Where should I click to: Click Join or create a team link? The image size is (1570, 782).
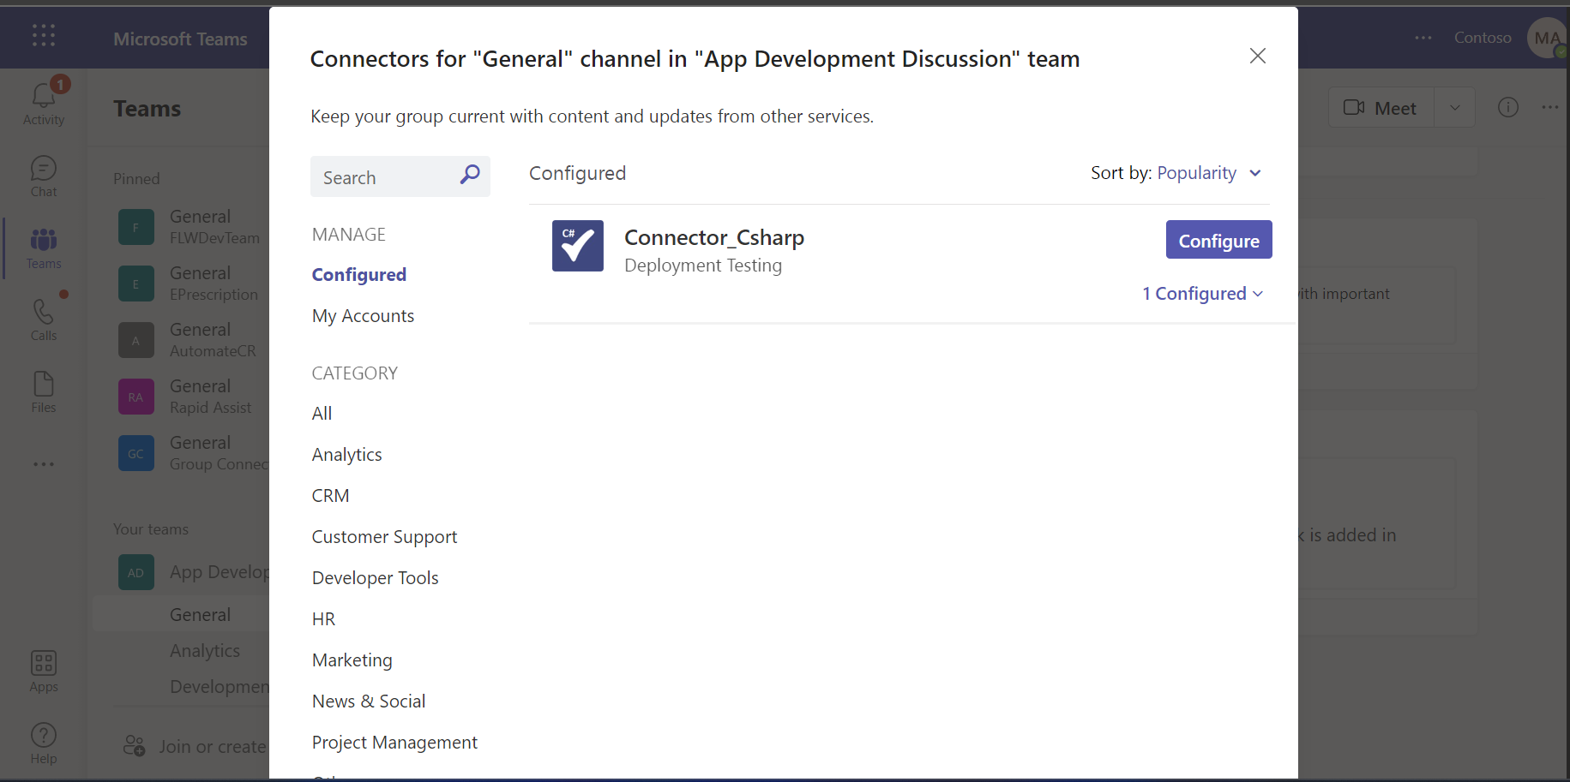click(x=213, y=747)
